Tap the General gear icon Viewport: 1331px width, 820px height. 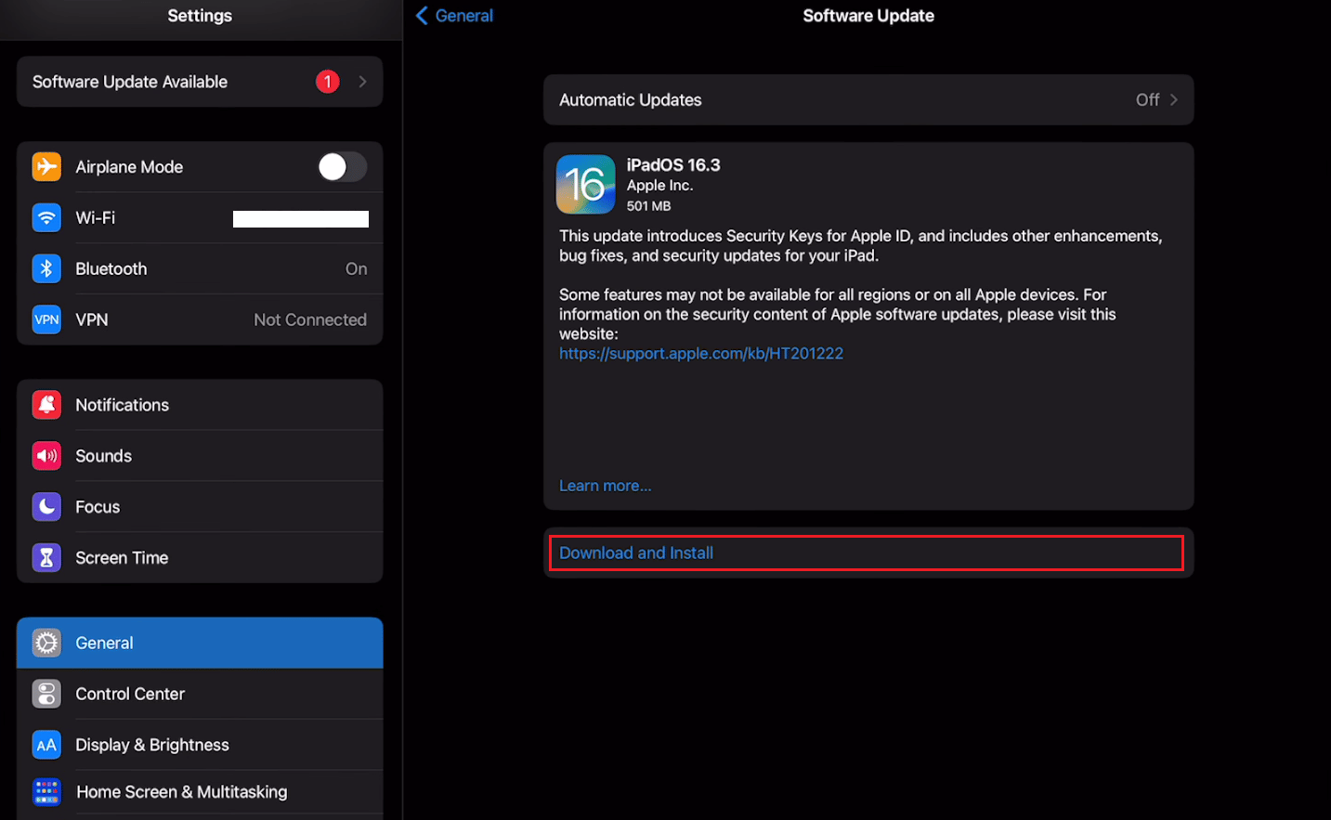46,643
